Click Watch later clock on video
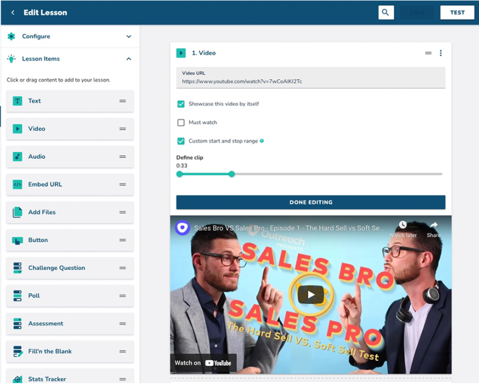Image resolution: width=479 pixels, height=388 pixels. point(403,225)
